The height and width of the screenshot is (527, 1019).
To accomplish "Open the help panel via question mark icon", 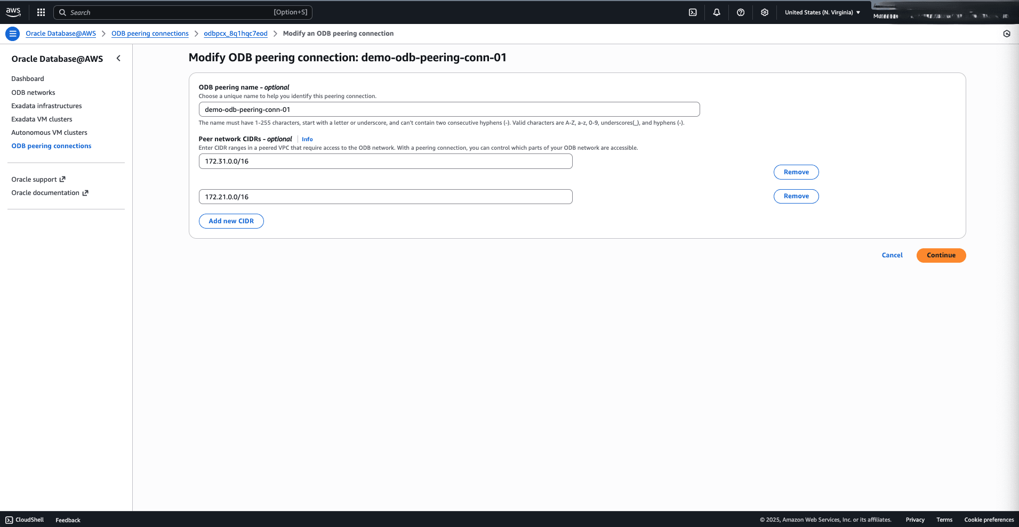I will point(740,12).
